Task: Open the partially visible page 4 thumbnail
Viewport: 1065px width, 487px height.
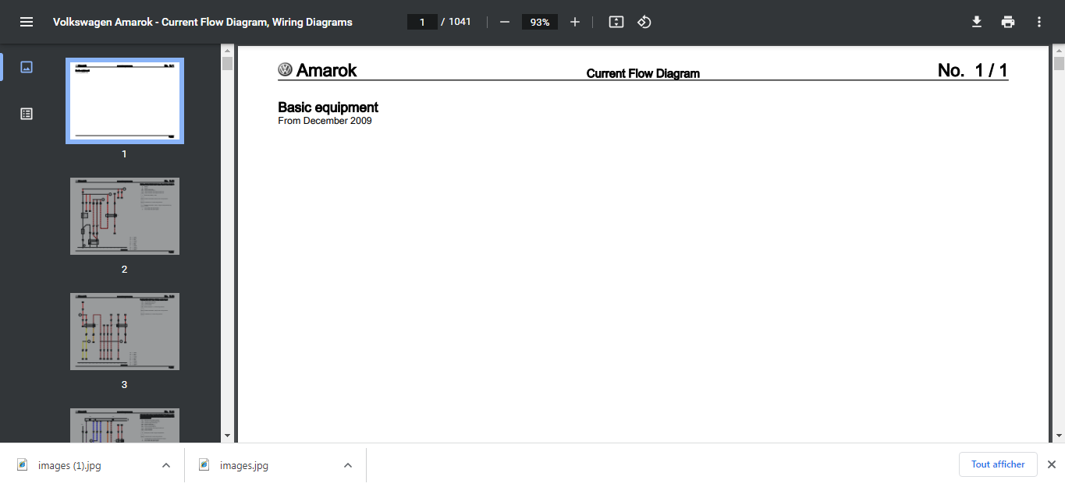Action: 125,425
